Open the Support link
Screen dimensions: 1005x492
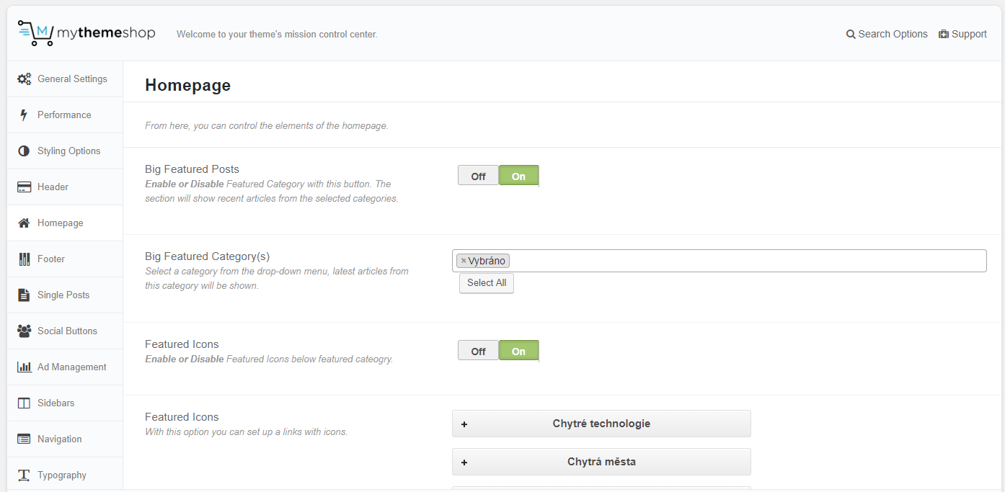click(962, 34)
